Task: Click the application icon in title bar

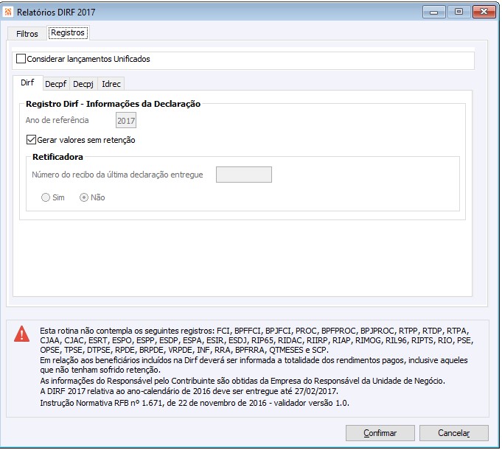Action: coord(7,12)
